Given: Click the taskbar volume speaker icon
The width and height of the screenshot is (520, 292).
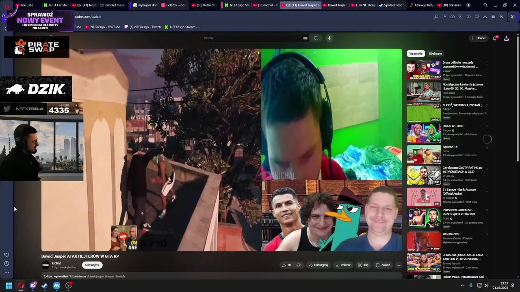Looking at the screenshot, I should [486, 286].
